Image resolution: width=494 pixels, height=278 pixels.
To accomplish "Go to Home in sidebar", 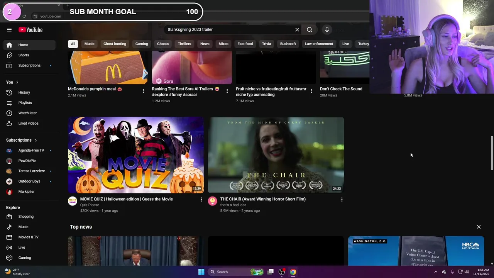I will [29, 45].
